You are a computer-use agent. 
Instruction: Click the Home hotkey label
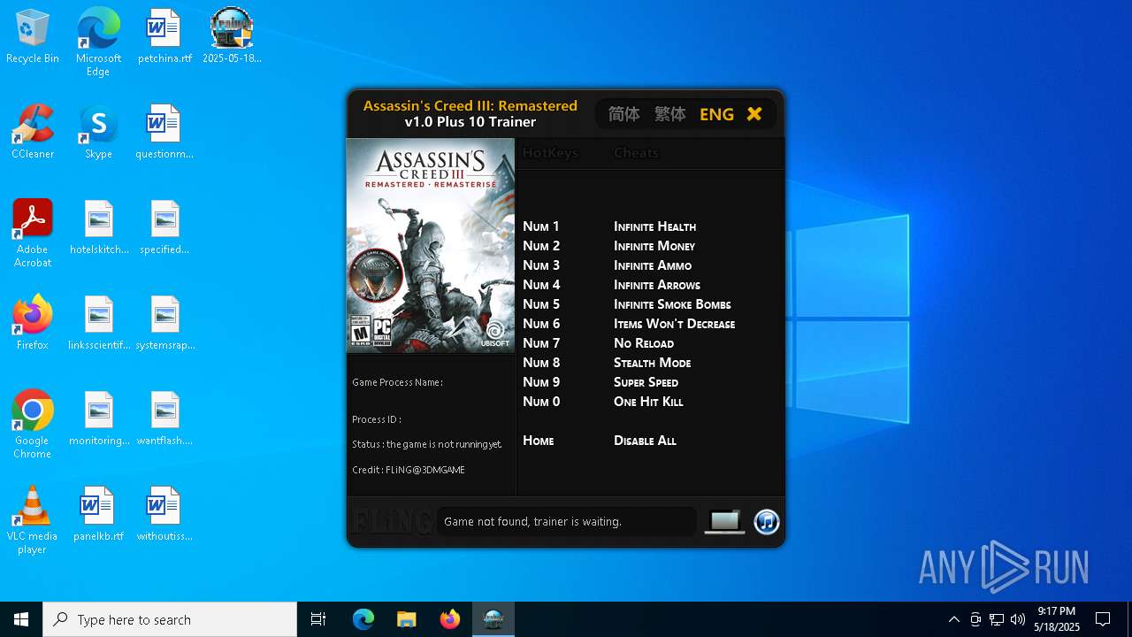pyautogui.click(x=539, y=441)
